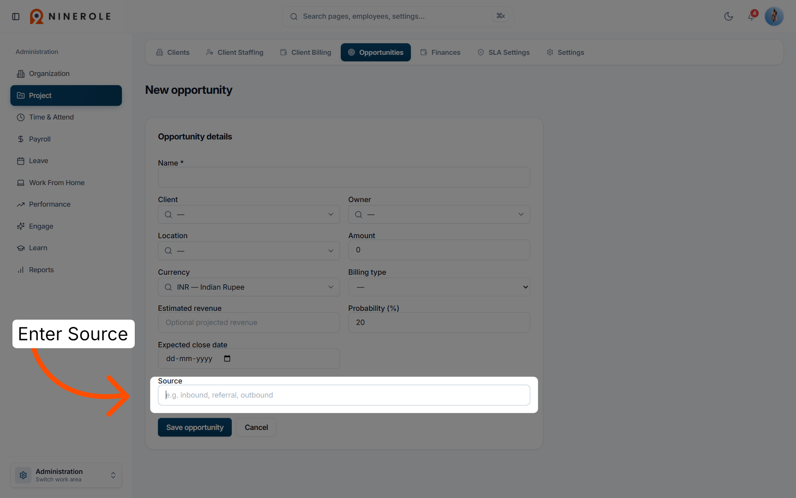Open the Location dropdown
796x498 pixels.
pos(249,251)
